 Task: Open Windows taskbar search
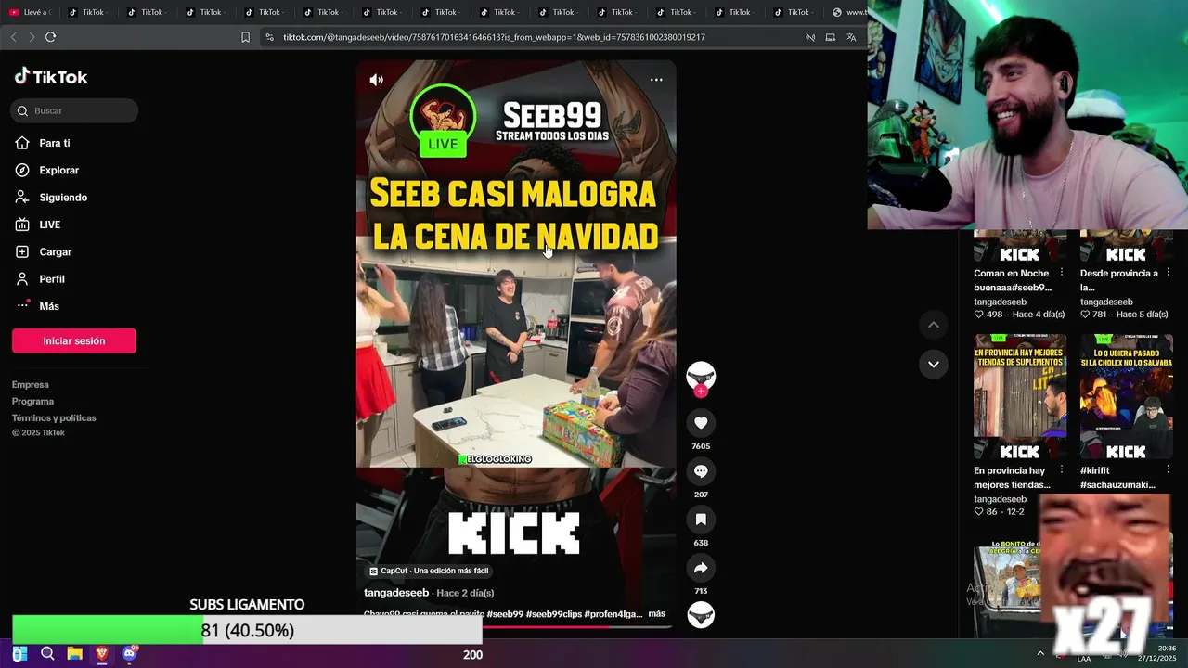(47, 654)
